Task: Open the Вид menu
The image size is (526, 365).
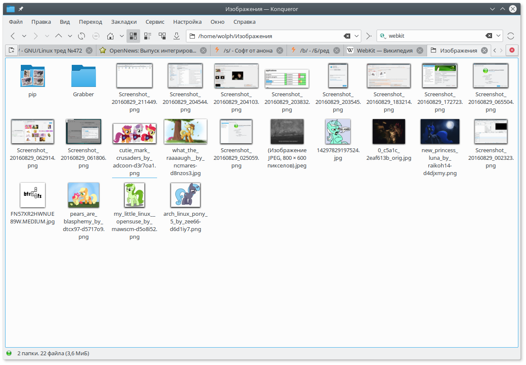Action: coord(65,22)
